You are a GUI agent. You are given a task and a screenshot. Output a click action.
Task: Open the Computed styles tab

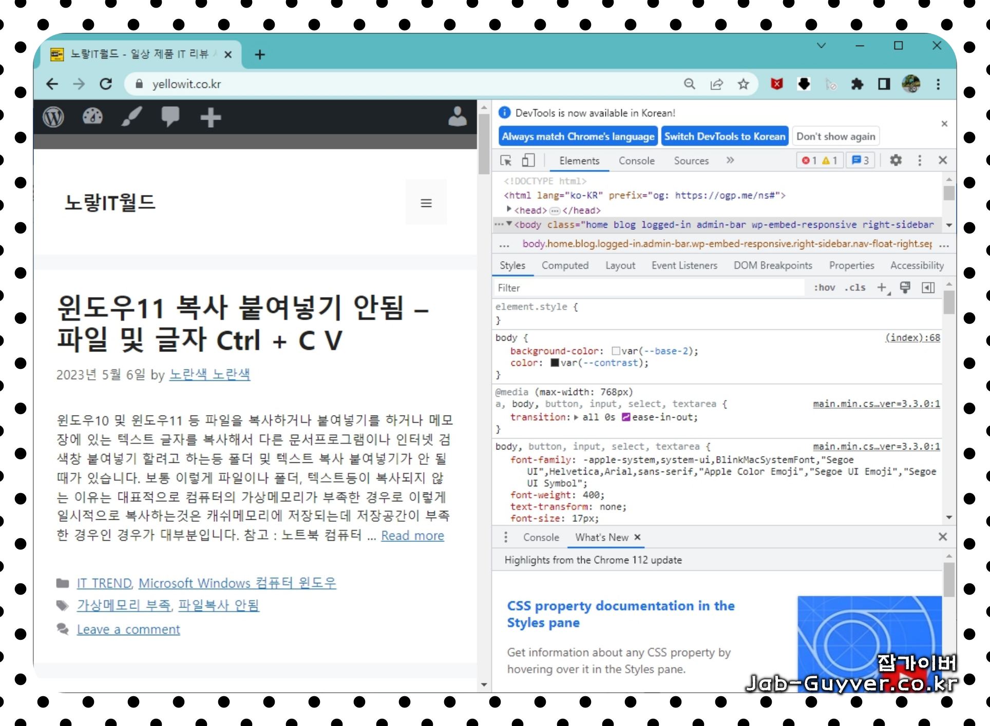click(x=565, y=265)
